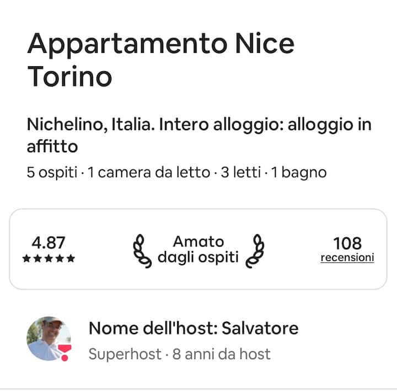Select the 4.87 rating score
Viewport: 397px width, 391px height.
pyautogui.click(x=49, y=243)
